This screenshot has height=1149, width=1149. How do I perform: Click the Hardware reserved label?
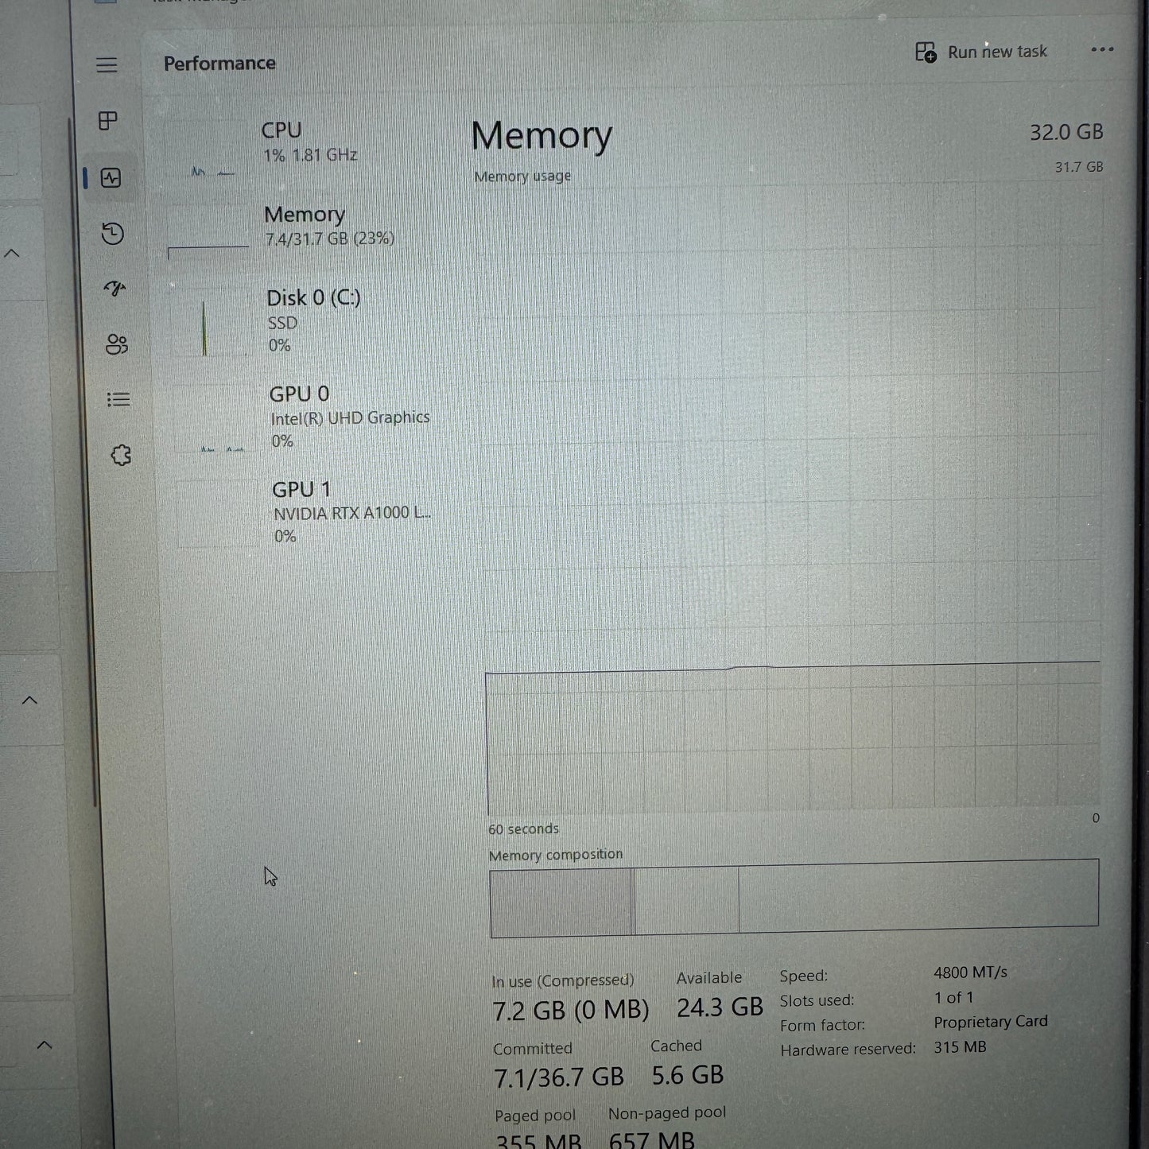click(x=848, y=1050)
